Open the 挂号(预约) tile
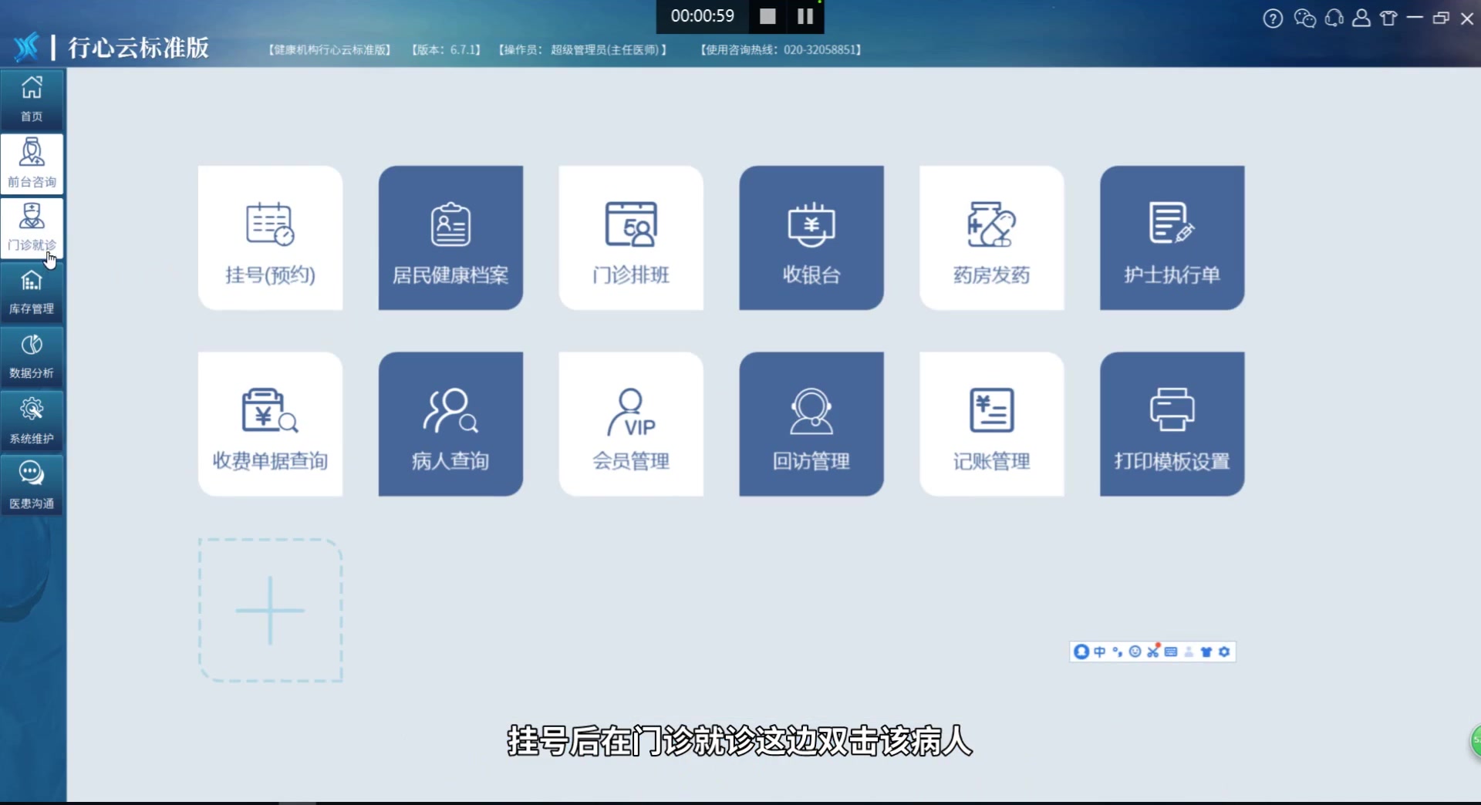 pos(270,237)
